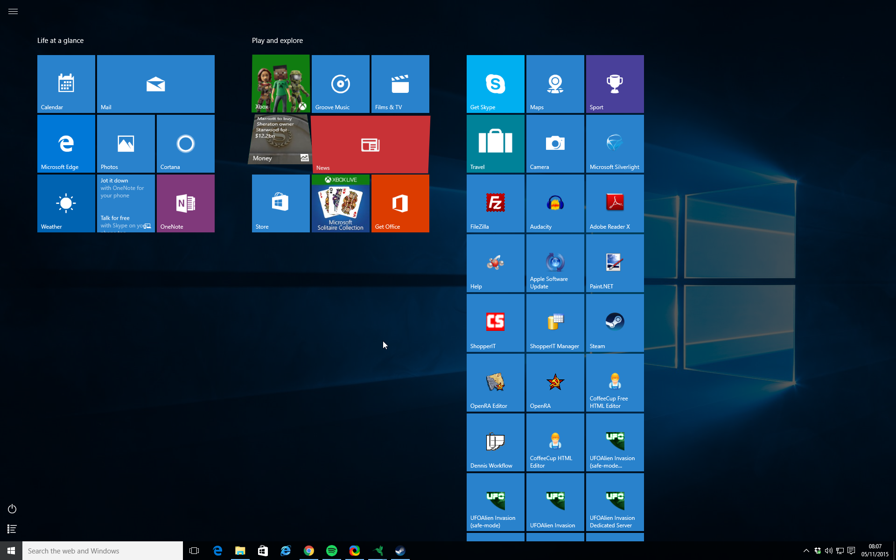This screenshot has width=896, height=560.
Task: Open the OneNote tile
Action: (x=185, y=203)
